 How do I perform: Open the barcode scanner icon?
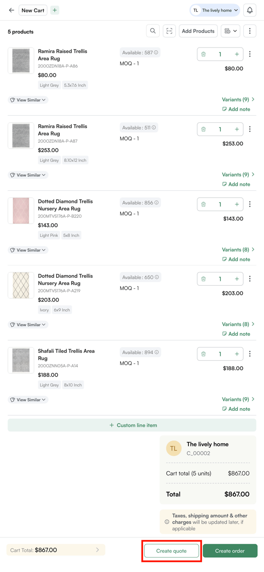point(169,31)
